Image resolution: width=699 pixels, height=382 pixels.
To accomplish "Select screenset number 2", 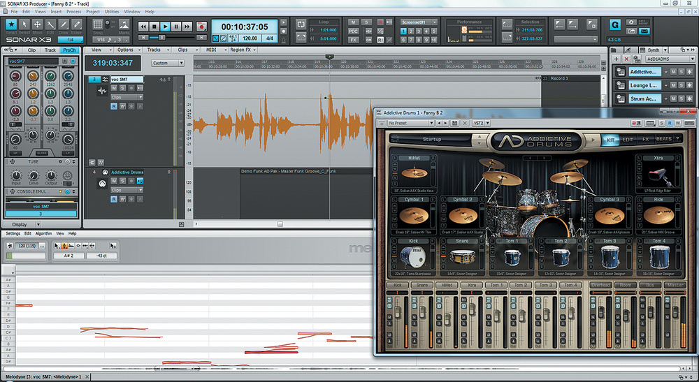I will tap(411, 31).
